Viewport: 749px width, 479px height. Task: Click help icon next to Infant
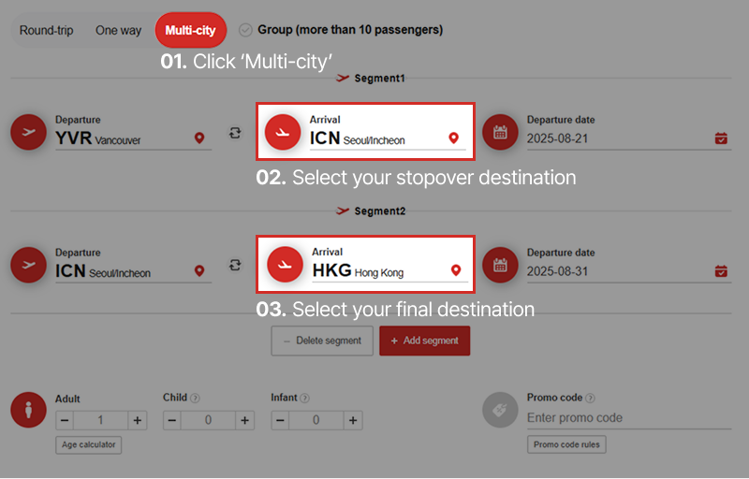coord(305,398)
